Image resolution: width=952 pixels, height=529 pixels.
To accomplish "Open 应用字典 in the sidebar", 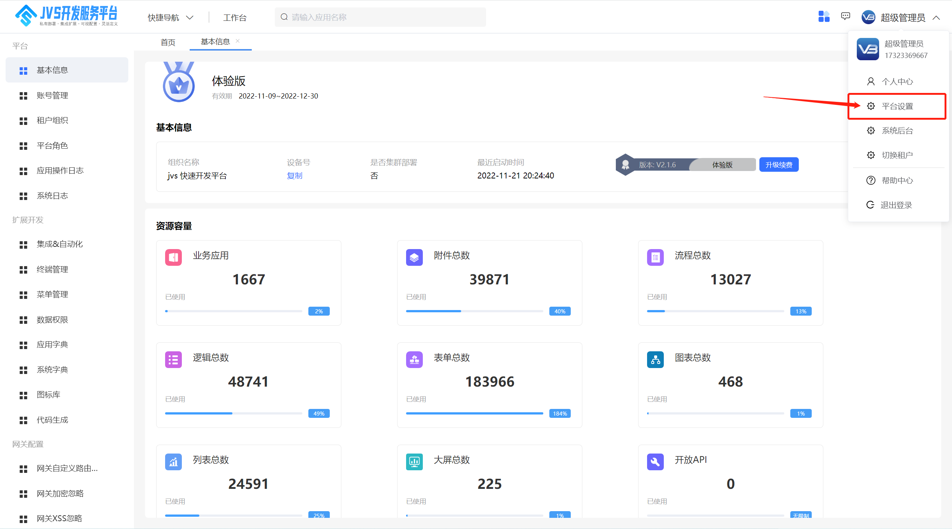I will tap(67, 345).
